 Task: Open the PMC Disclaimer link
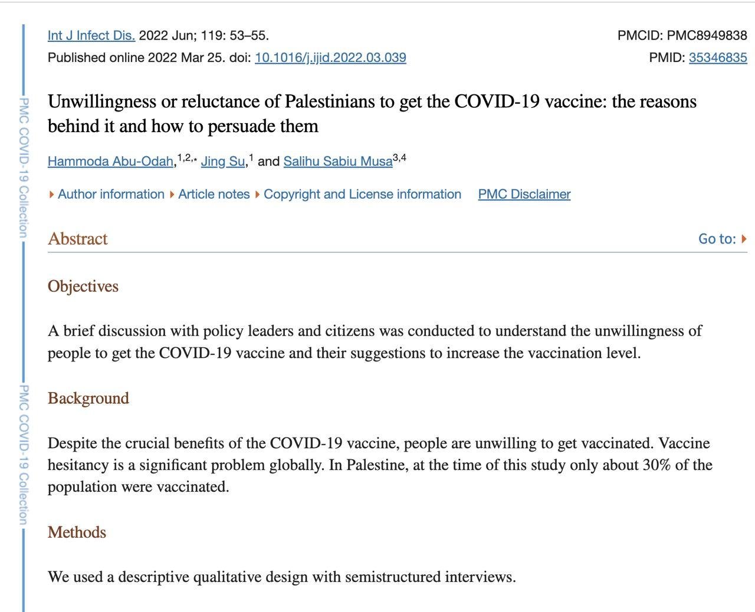524,195
